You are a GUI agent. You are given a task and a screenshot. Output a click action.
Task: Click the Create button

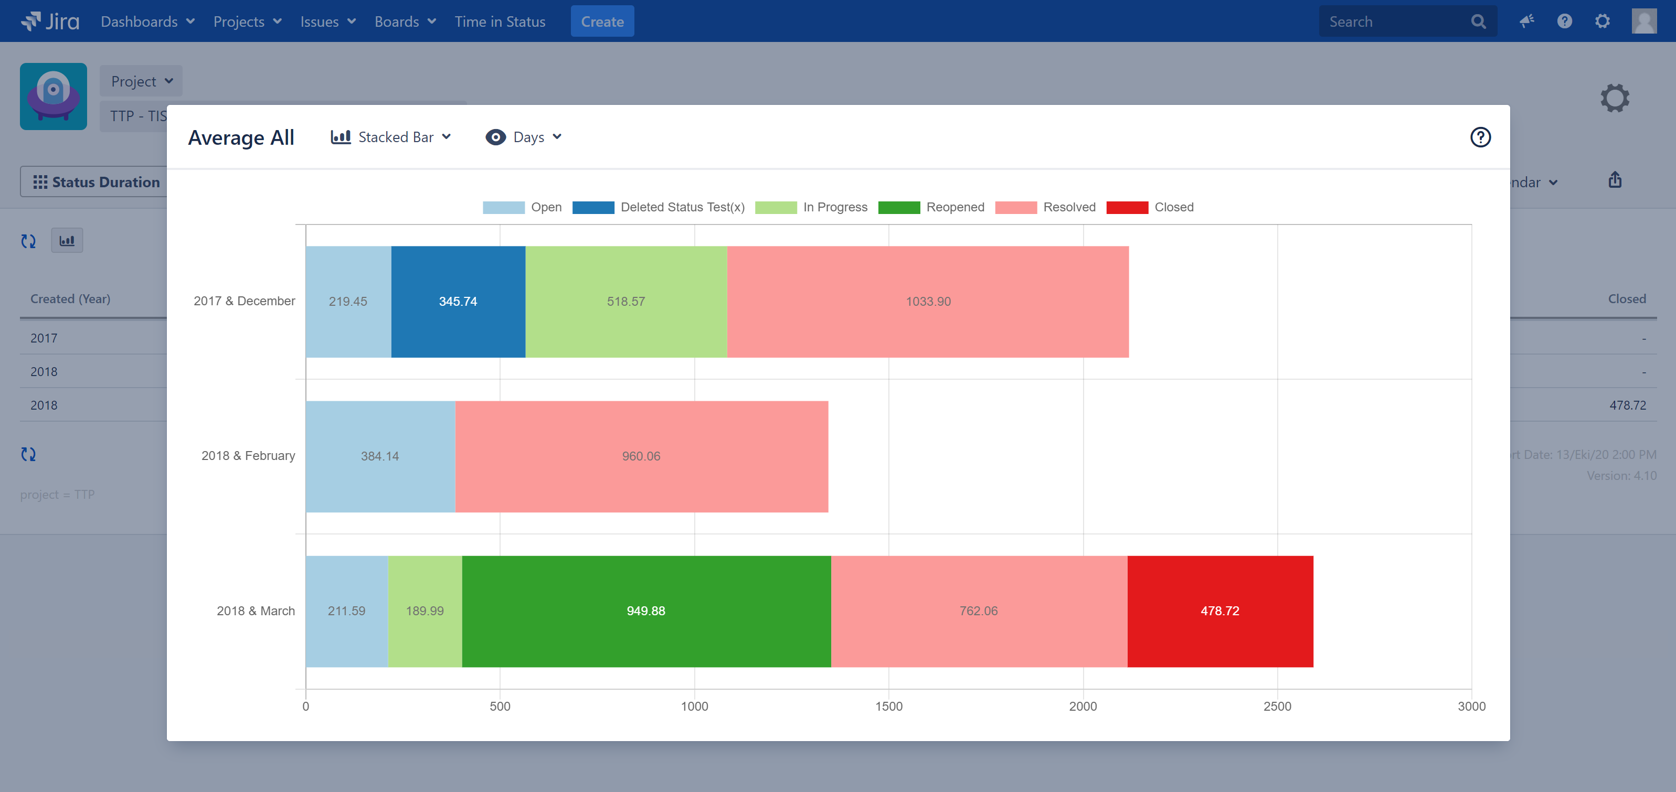pyautogui.click(x=602, y=22)
